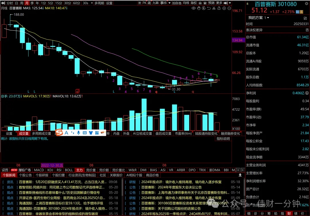Click the Sogou skin shirt icon
This screenshot has width=310, height=216.
pos(91,133)
